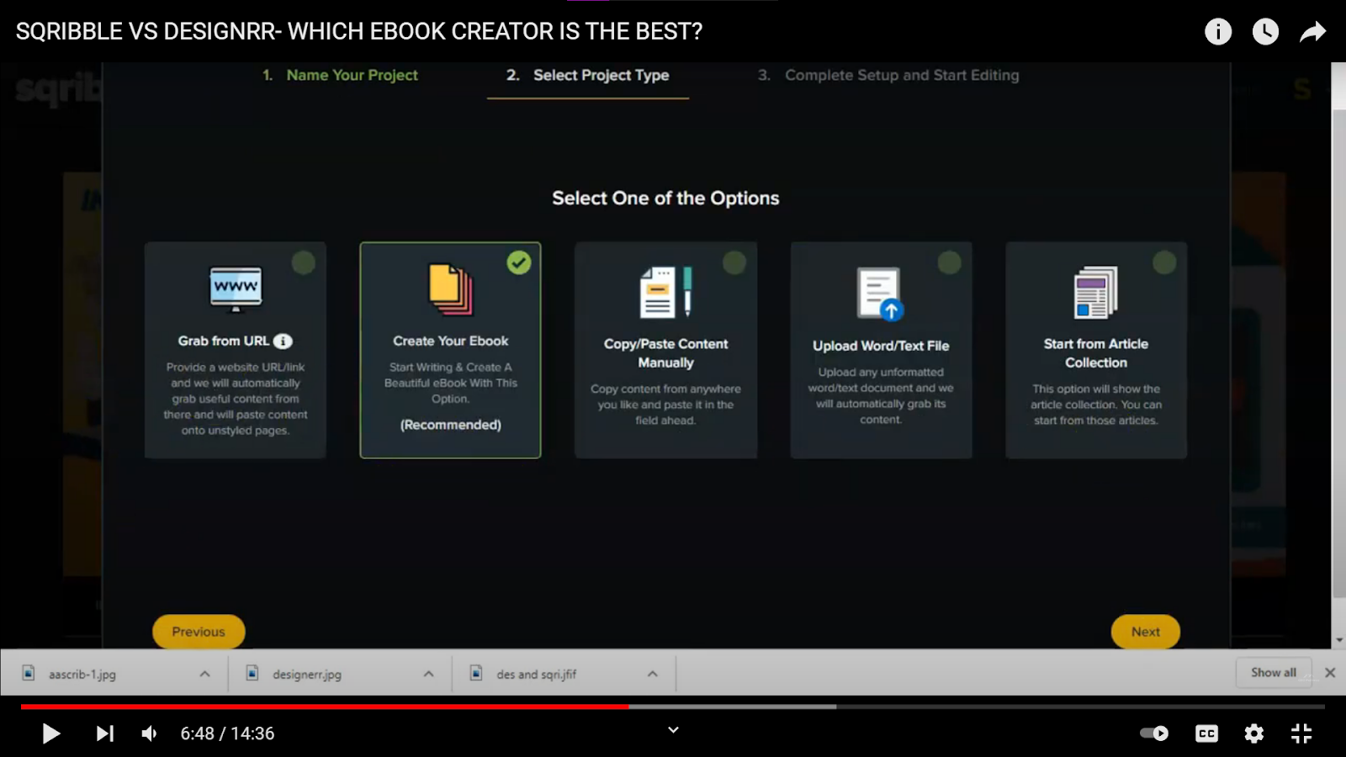The height and width of the screenshot is (757, 1346).
Task: Exit full screen mode
Action: tap(1301, 733)
